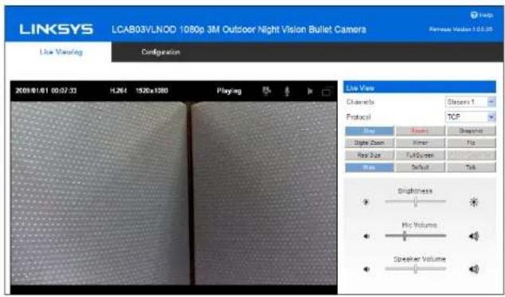Viewport: 505px width, 297px height.
Task: Click the Linksys logo
Action: 57,29
